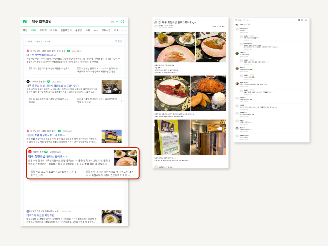Screen dimensions: 328x246
Task: Open the link 내안에 초밥 대구회식장소 좋아요~~
Action: coord(46,135)
